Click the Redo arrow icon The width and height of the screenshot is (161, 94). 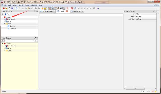point(19,8)
